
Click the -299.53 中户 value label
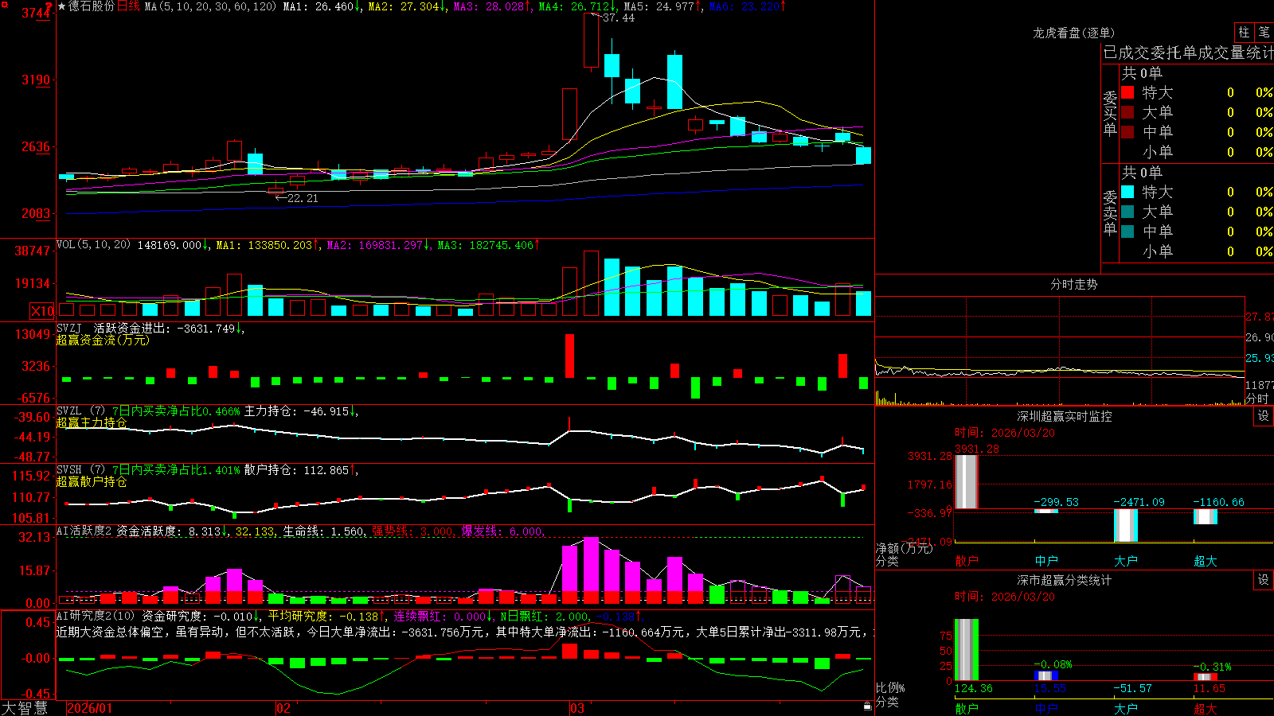pos(1056,502)
